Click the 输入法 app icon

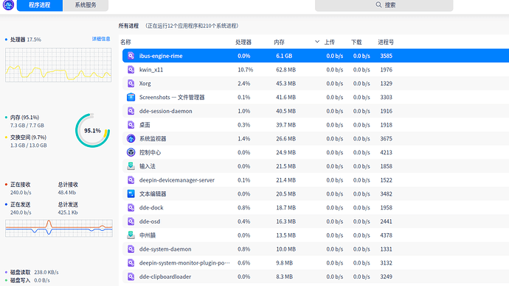(131, 166)
